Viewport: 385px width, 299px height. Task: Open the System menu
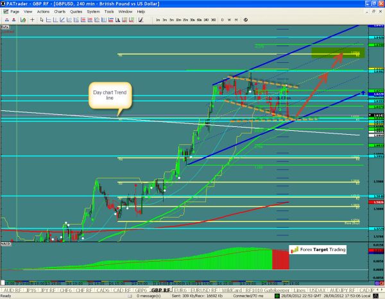[94, 12]
